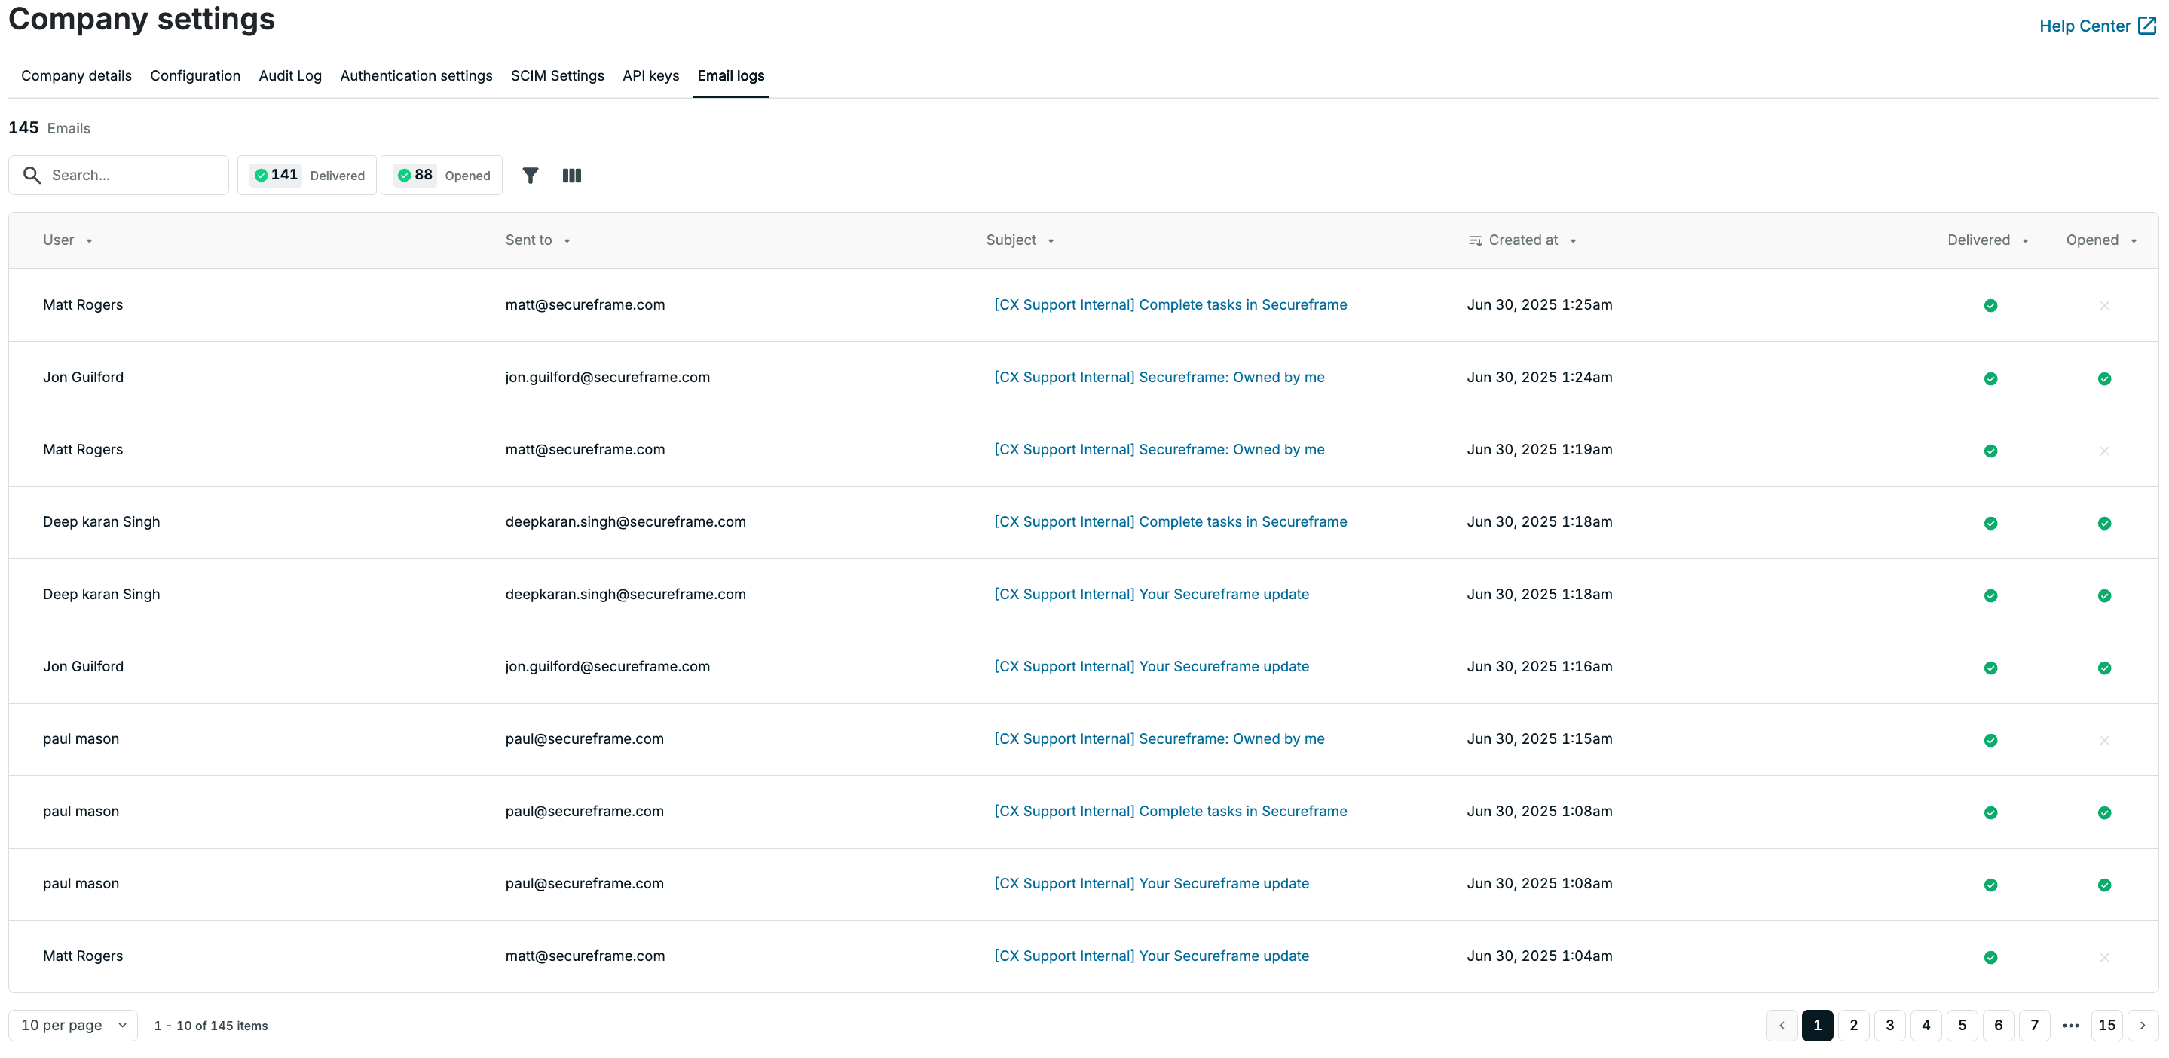Open the Opened column dropdown
Image resolution: width=2169 pixels, height=1058 pixels.
coord(2134,240)
